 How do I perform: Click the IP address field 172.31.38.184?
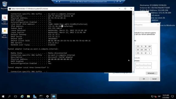pyautogui.click(x=144, y=46)
